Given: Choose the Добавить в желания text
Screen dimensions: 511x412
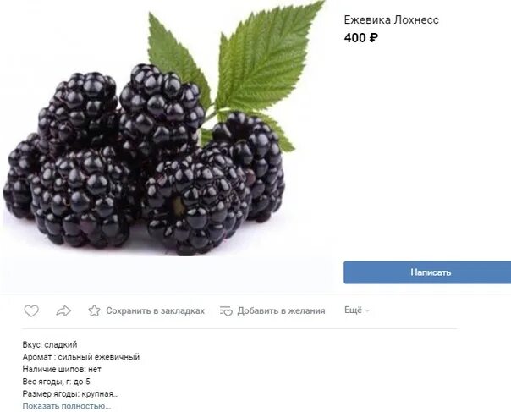Looking at the screenshot, I should pos(281,310).
